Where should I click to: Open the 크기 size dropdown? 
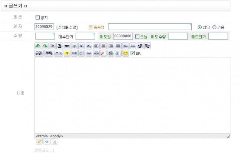coord(59,53)
